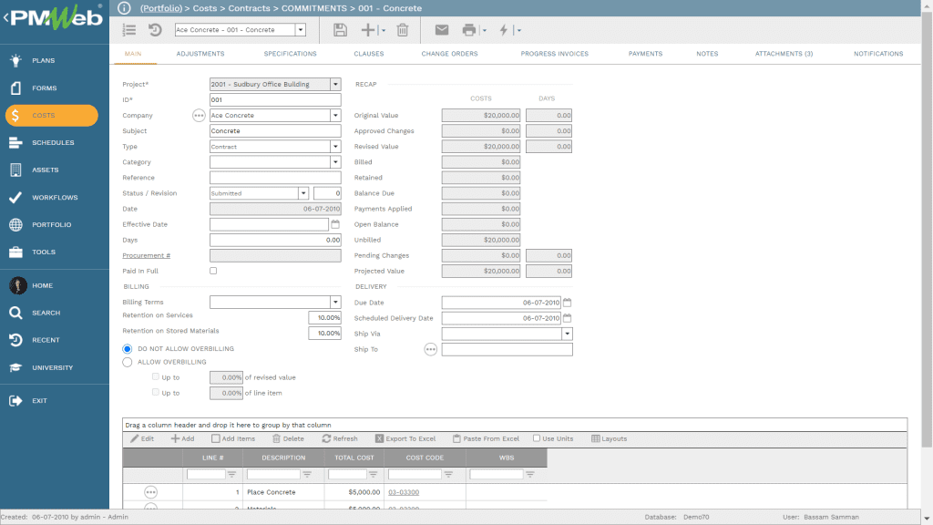Open the Procurement # link
The image size is (933, 525).
coord(147,255)
